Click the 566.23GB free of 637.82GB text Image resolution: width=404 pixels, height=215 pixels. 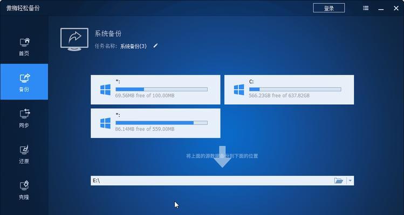click(279, 96)
